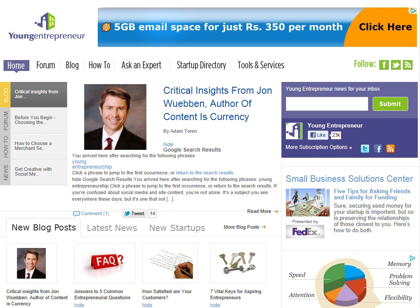Hide the Google Search Results section
420x308 pixels.
pyautogui.click(x=168, y=144)
